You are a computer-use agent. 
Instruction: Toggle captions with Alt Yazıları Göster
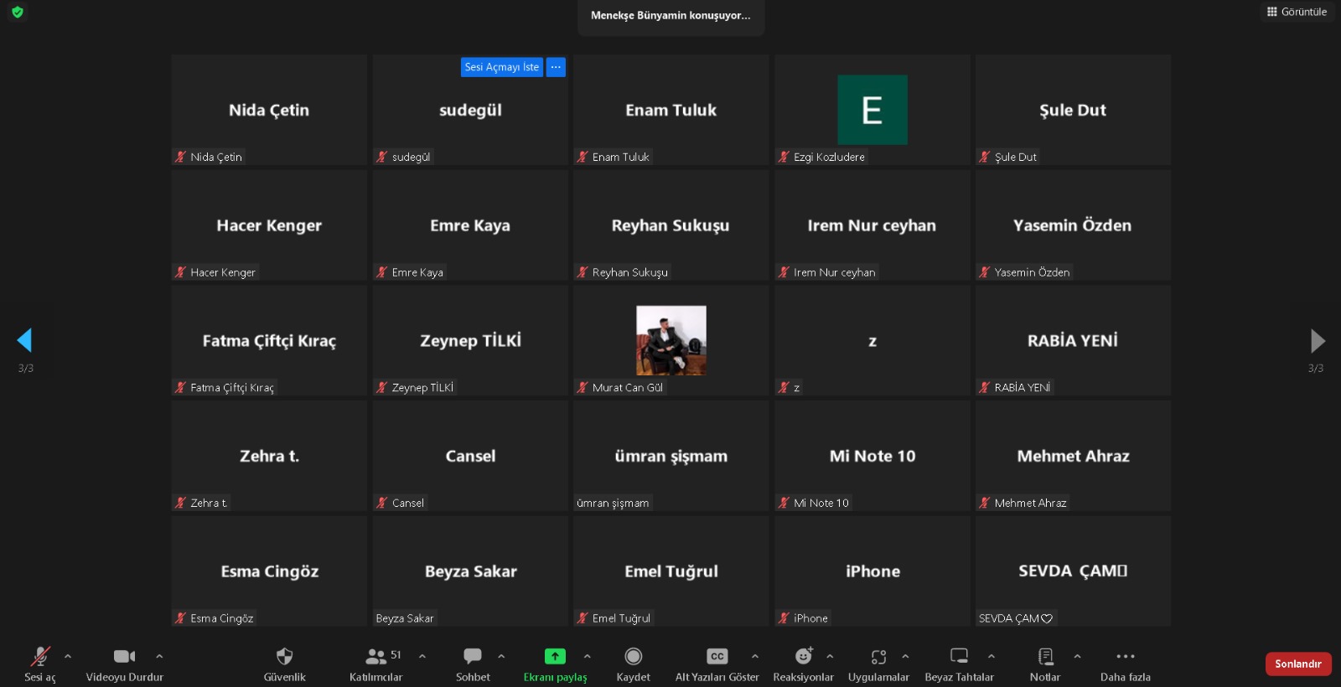click(717, 657)
